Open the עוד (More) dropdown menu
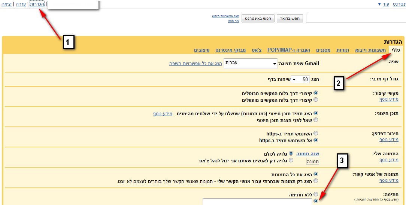406x205 pixels. (x=383, y=4)
